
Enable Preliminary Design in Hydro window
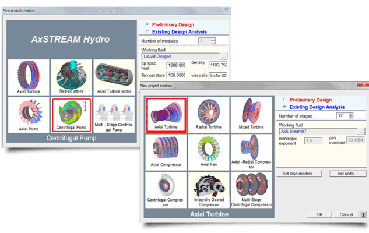tap(147, 24)
